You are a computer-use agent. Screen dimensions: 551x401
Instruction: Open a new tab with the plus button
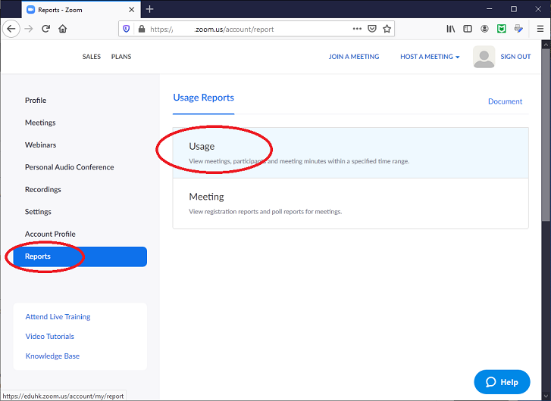[x=150, y=9]
